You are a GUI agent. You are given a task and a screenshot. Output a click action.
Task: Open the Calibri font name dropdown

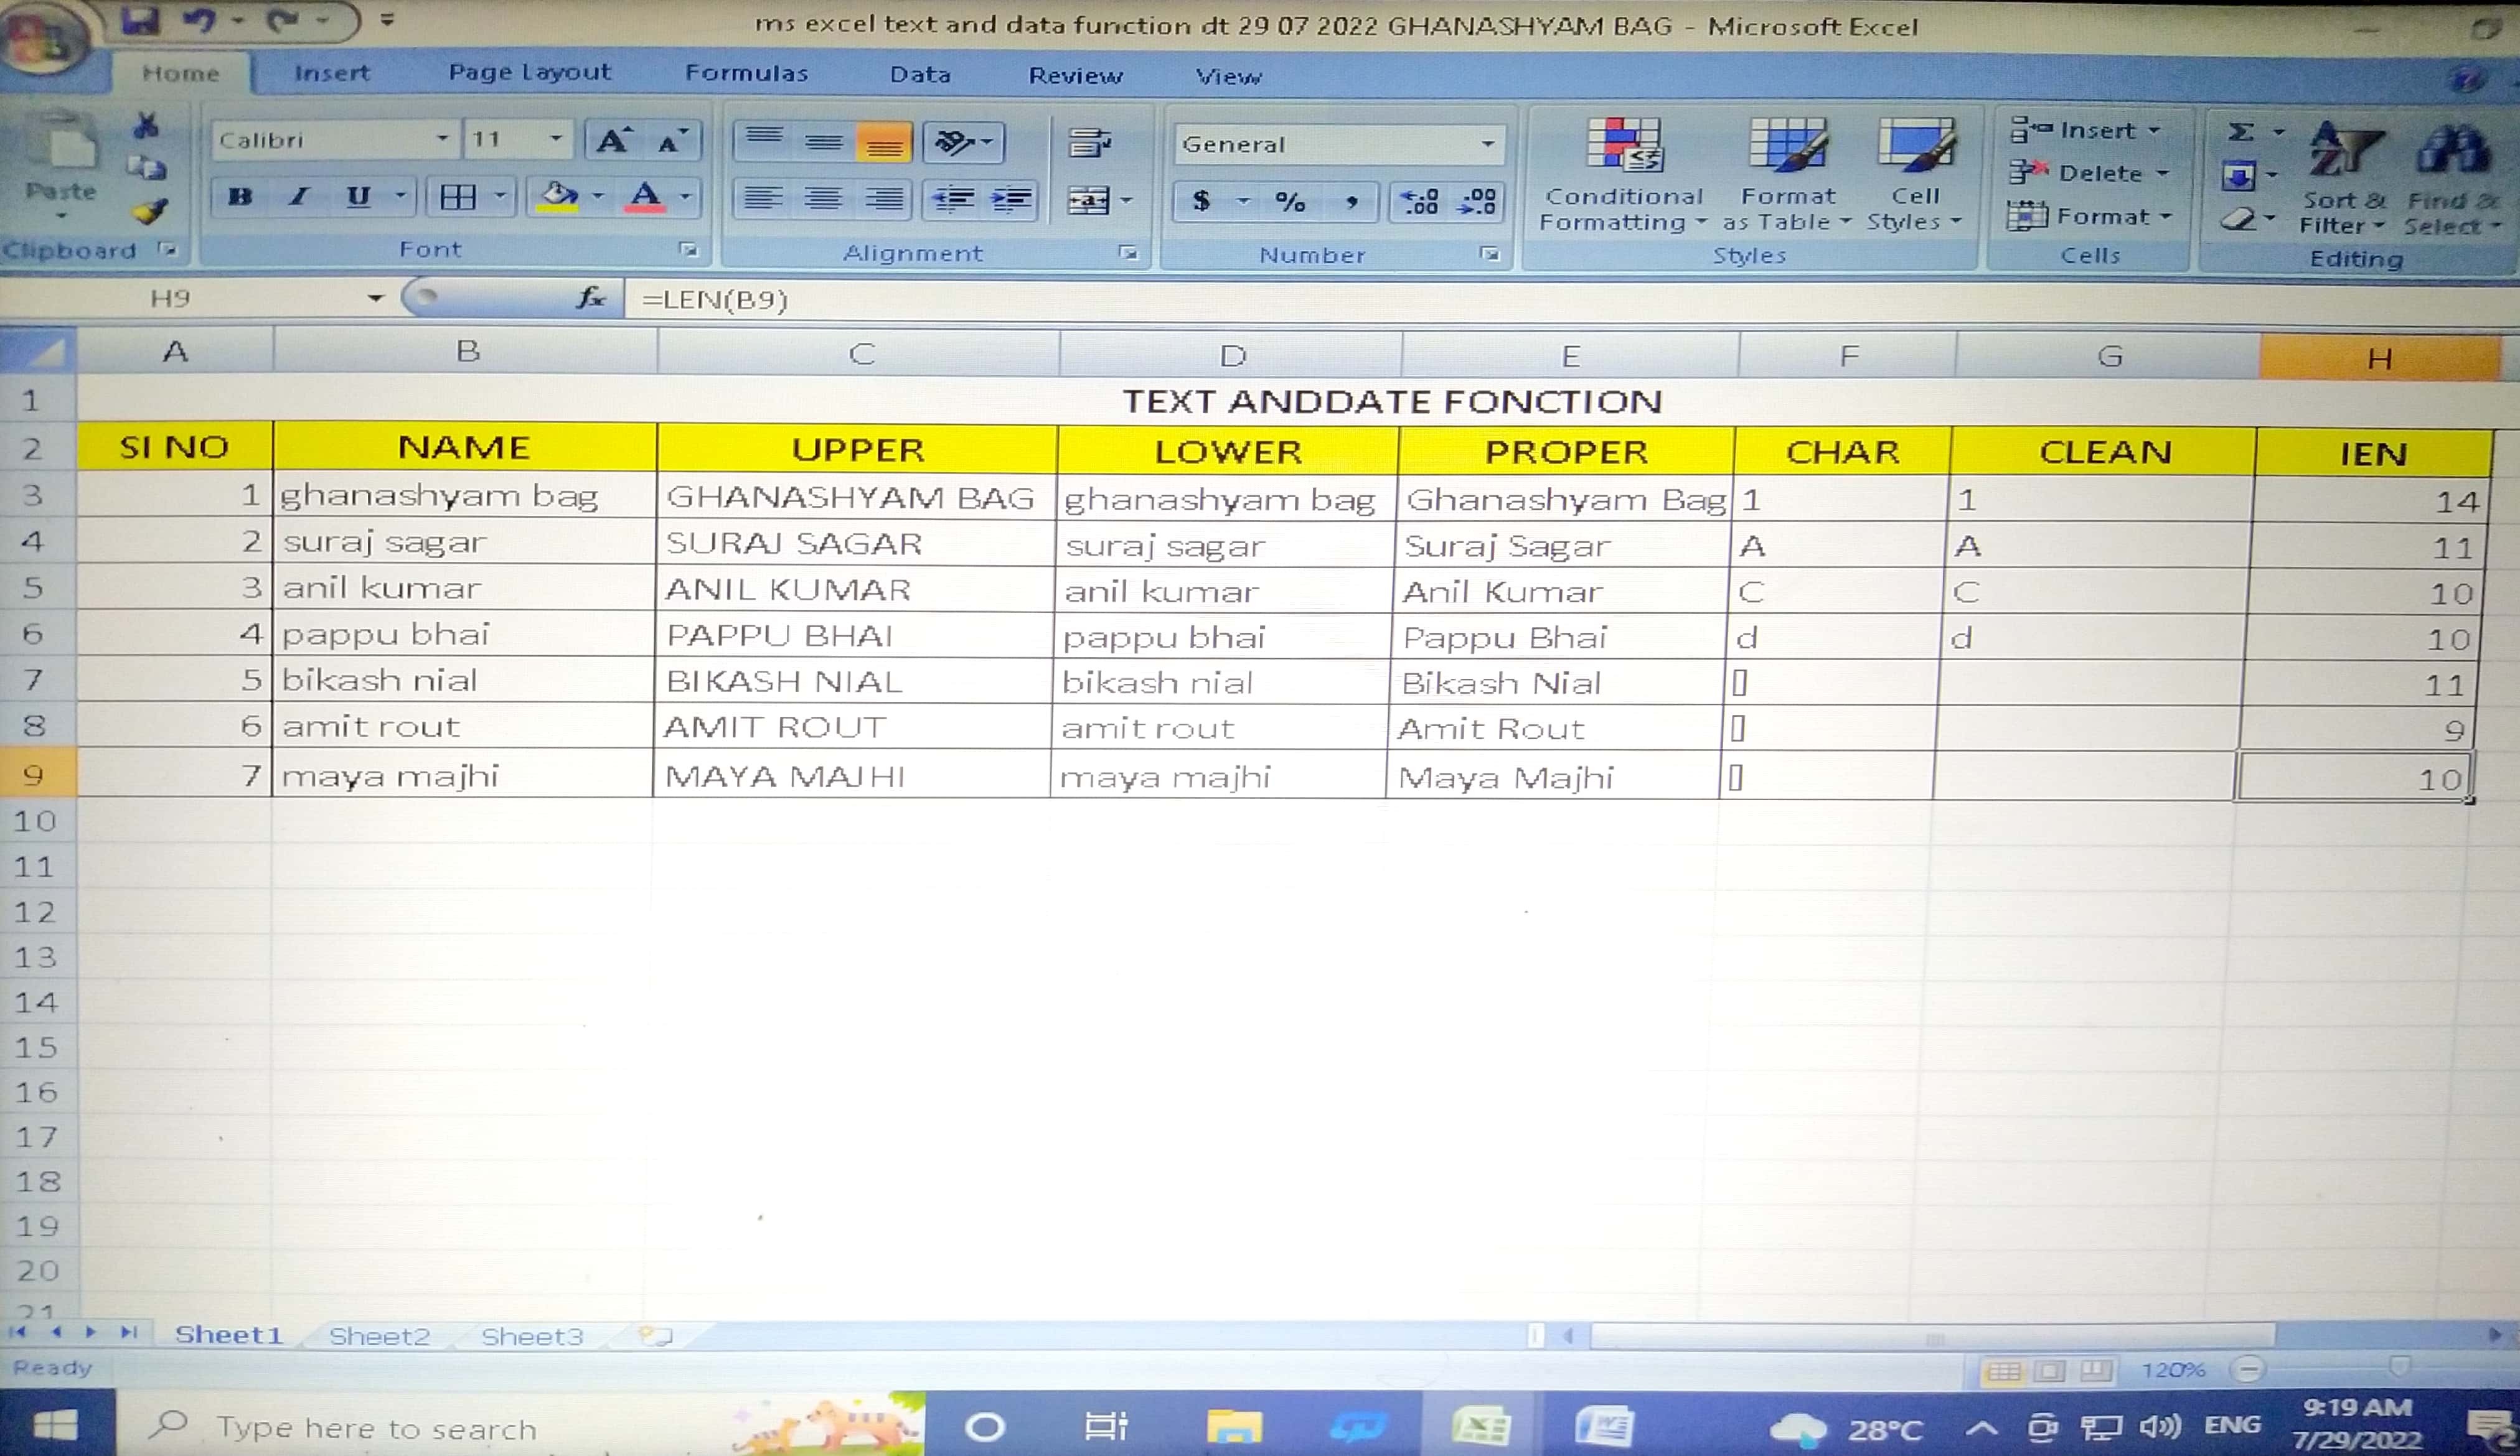click(x=442, y=139)
